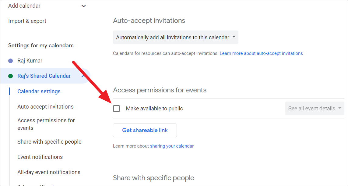Open Import & export settings

pos(27,21)
